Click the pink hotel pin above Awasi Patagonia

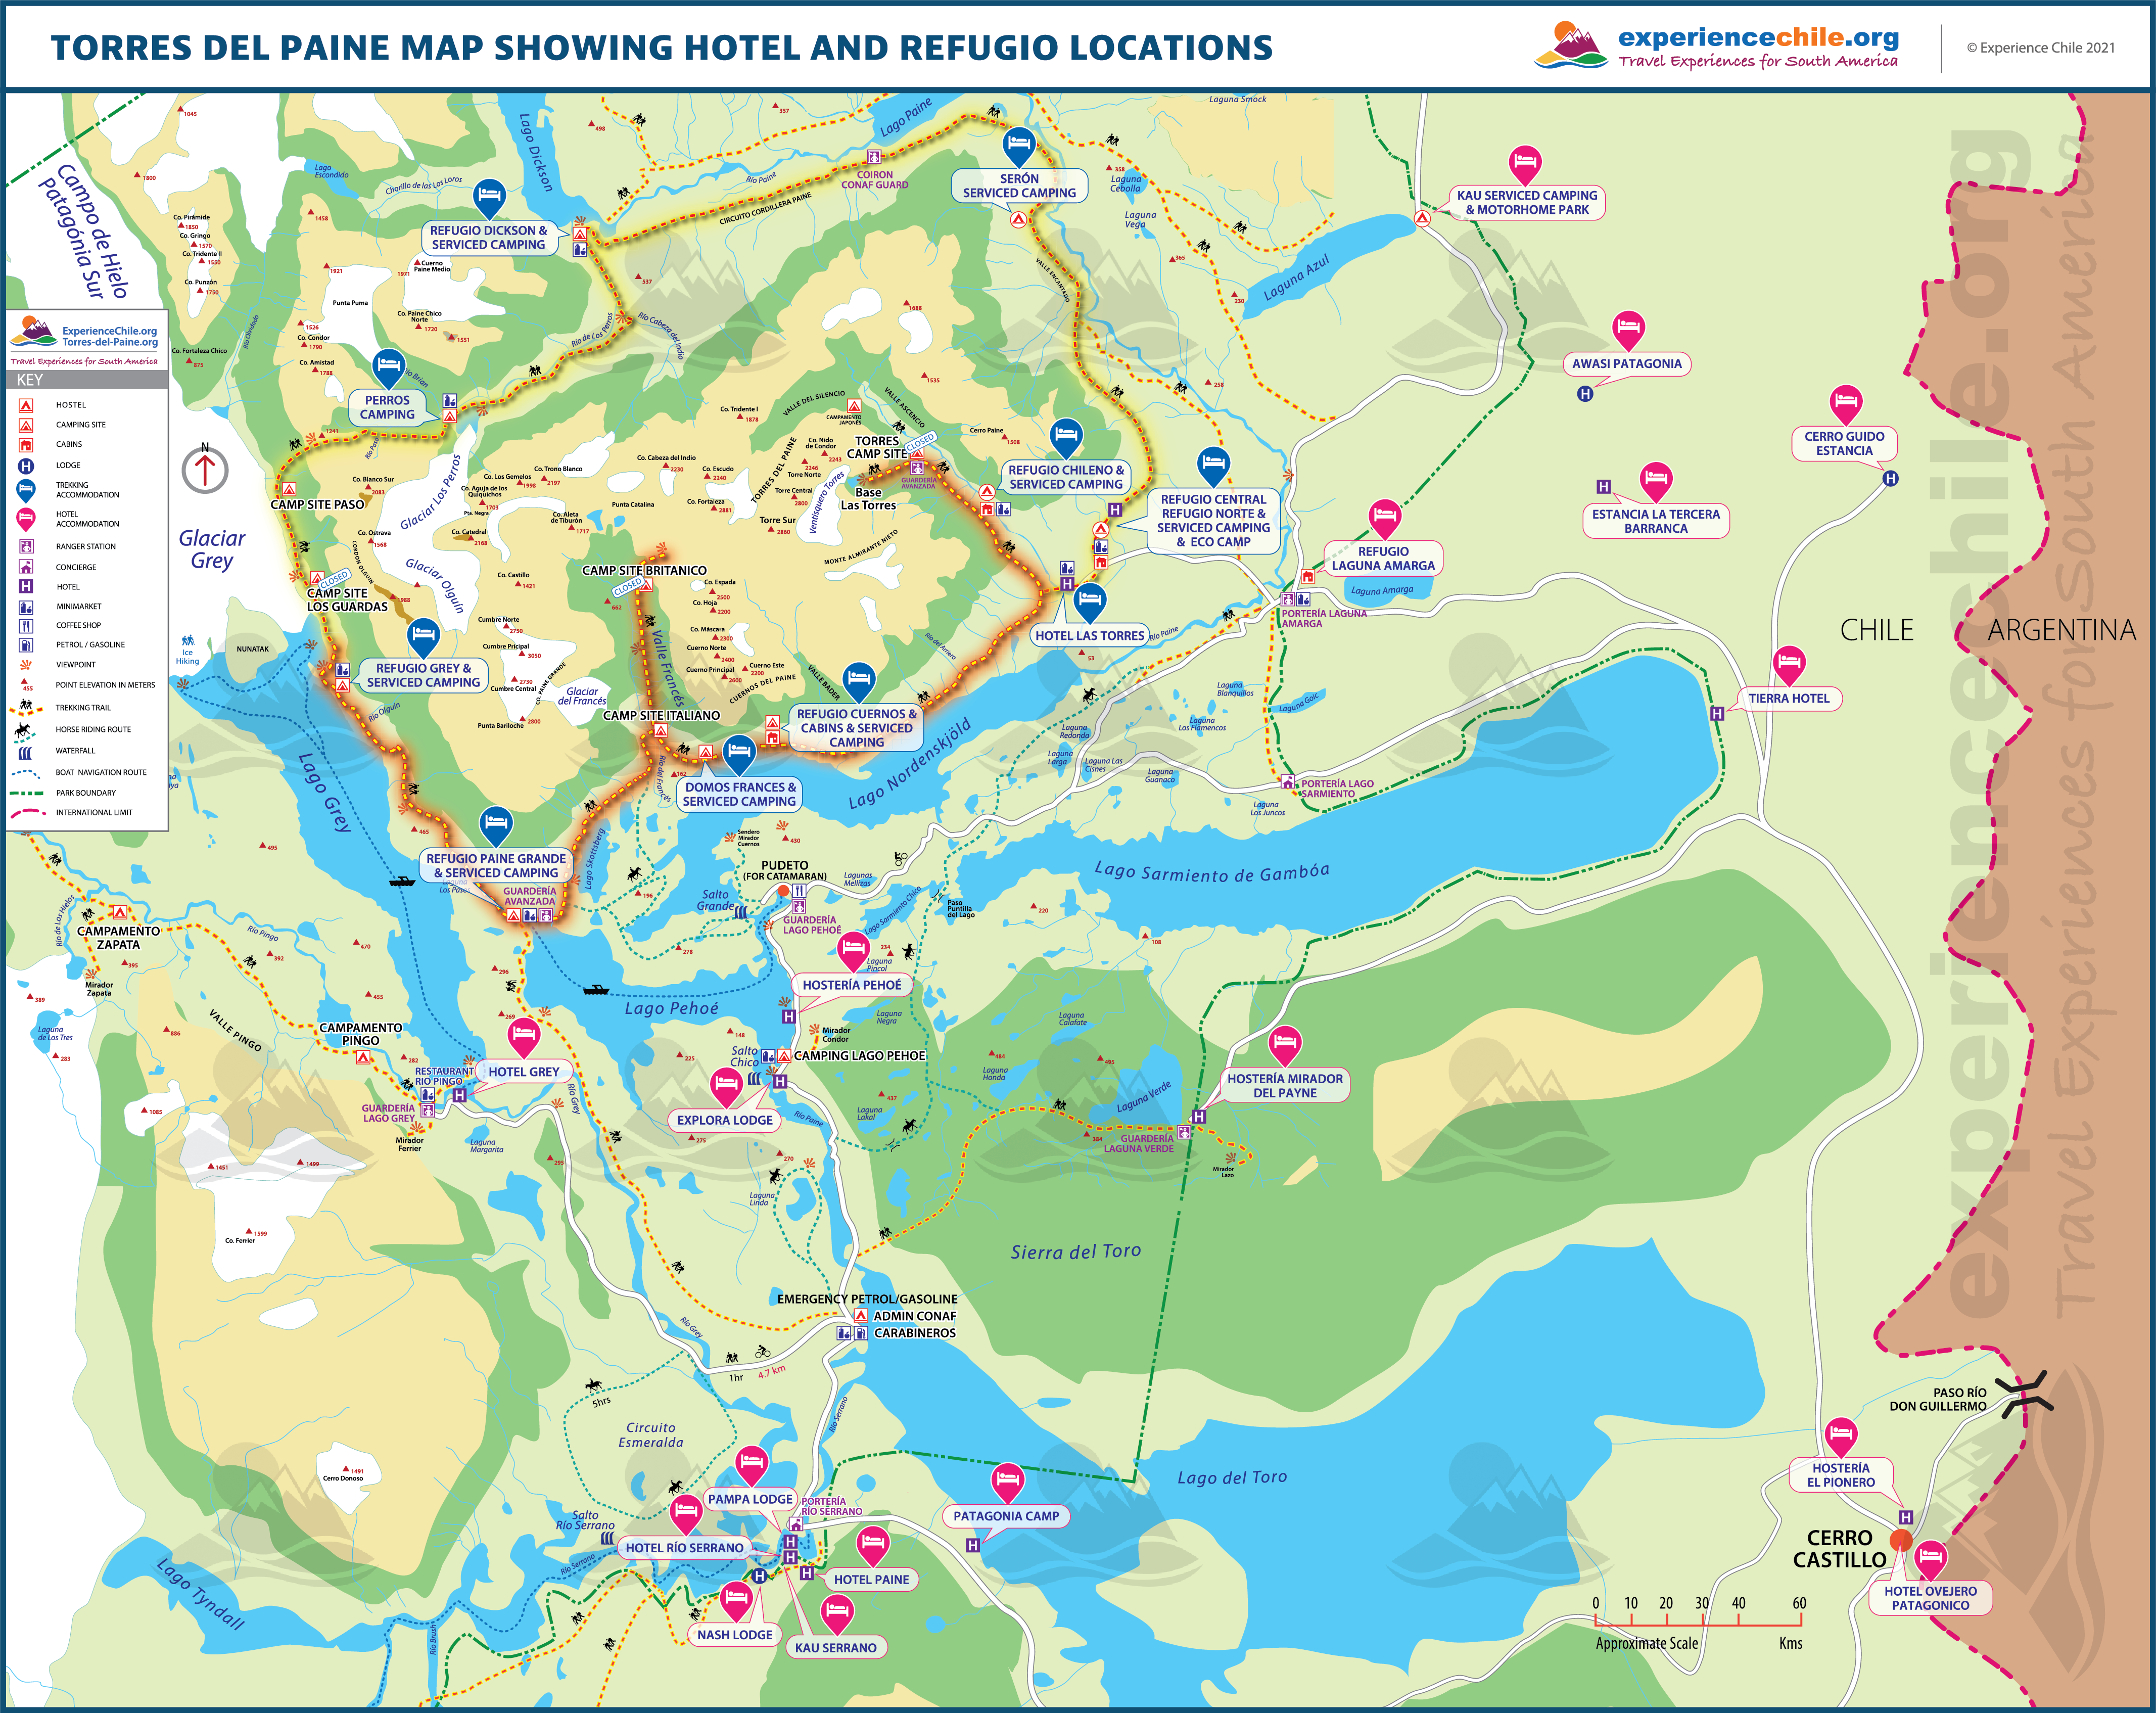pyautogui.click(x=1628, y=327)
